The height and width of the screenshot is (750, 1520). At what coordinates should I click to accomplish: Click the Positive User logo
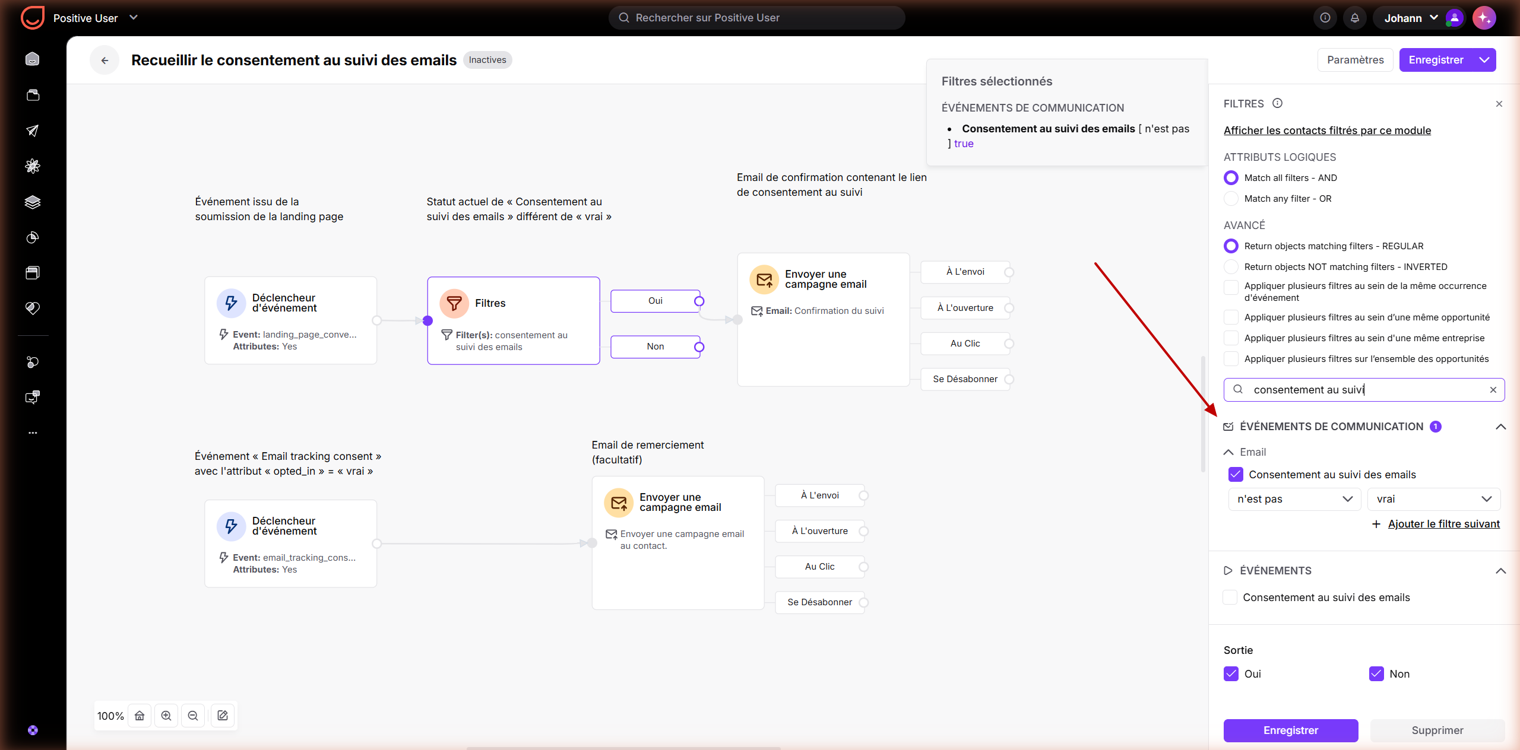(x=33, y=18)
